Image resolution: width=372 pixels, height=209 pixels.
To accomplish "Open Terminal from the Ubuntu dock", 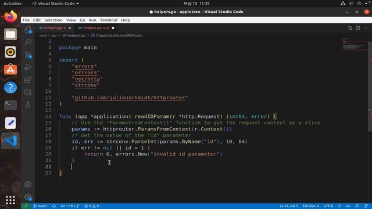I will click(10, 105).
